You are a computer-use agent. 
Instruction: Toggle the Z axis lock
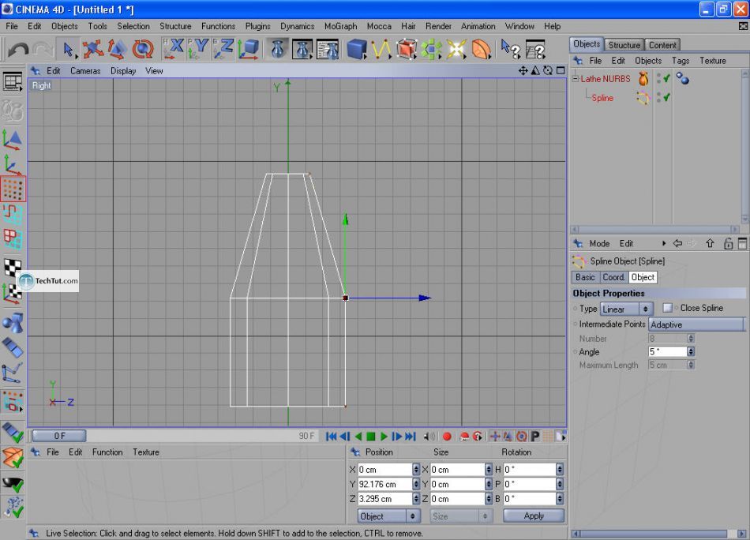tap(223, 48)
